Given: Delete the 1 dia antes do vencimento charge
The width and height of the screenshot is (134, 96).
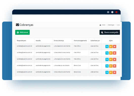Looking at the screenshot, I should pyautogui.click(x=115, y=66).
